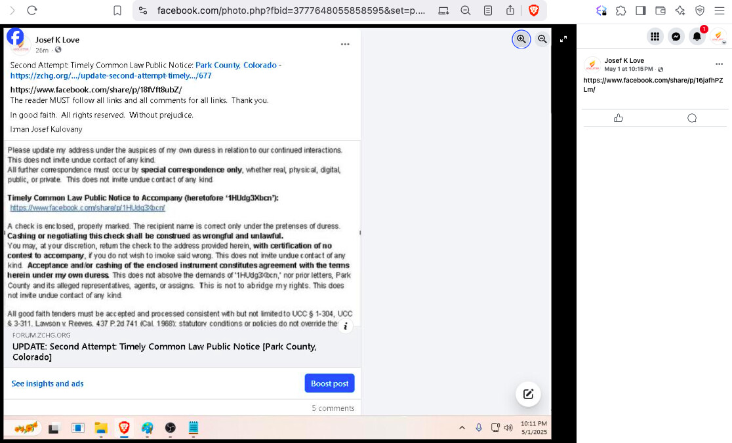Image resolution: width=732 pixels, height=443 pixels.
Task: Open File Explorer folder icon on the taskbar
Action: [101, 428]
